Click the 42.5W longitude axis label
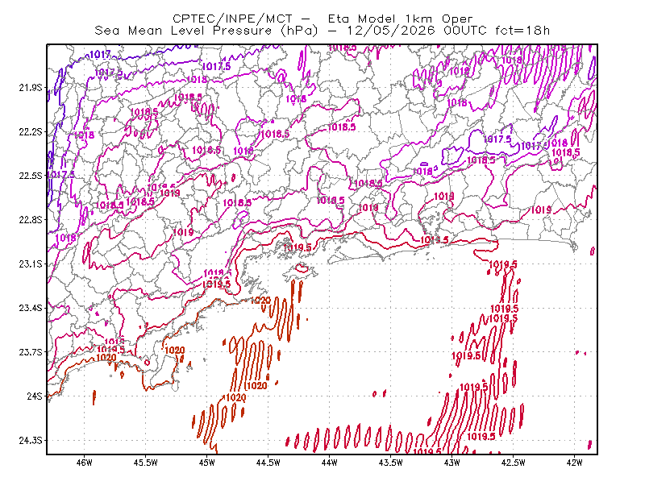This screenshot has height=498, width=645. (513, 463)
